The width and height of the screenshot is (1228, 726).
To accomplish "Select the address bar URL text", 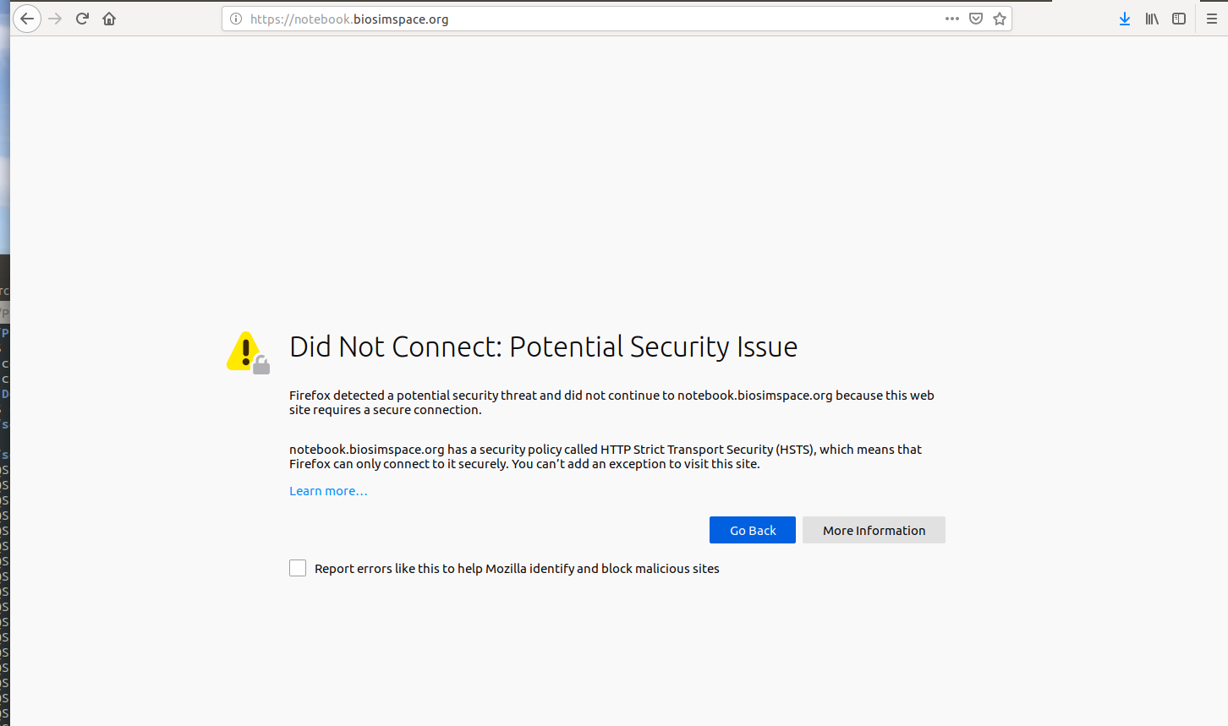I will coord(349,18).
